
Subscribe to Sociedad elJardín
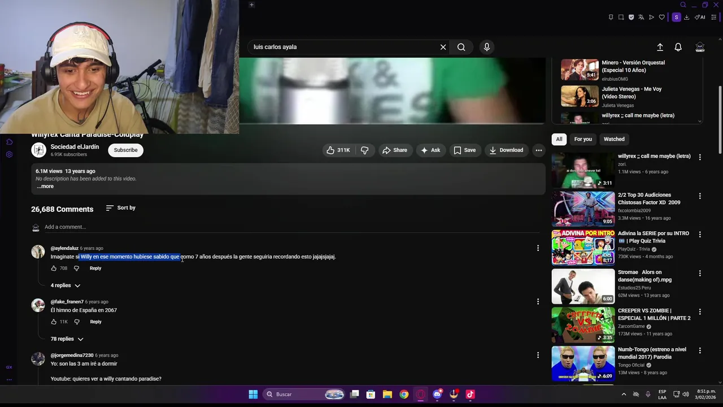(x=125, y=150)
